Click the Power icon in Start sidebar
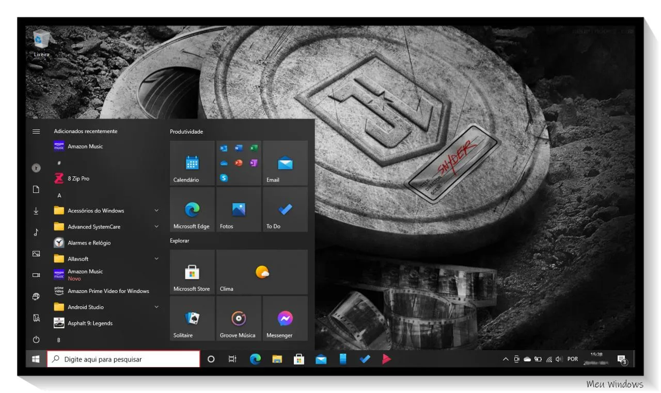The width and height of the screenshot is (661, 393). pos(36,340)
